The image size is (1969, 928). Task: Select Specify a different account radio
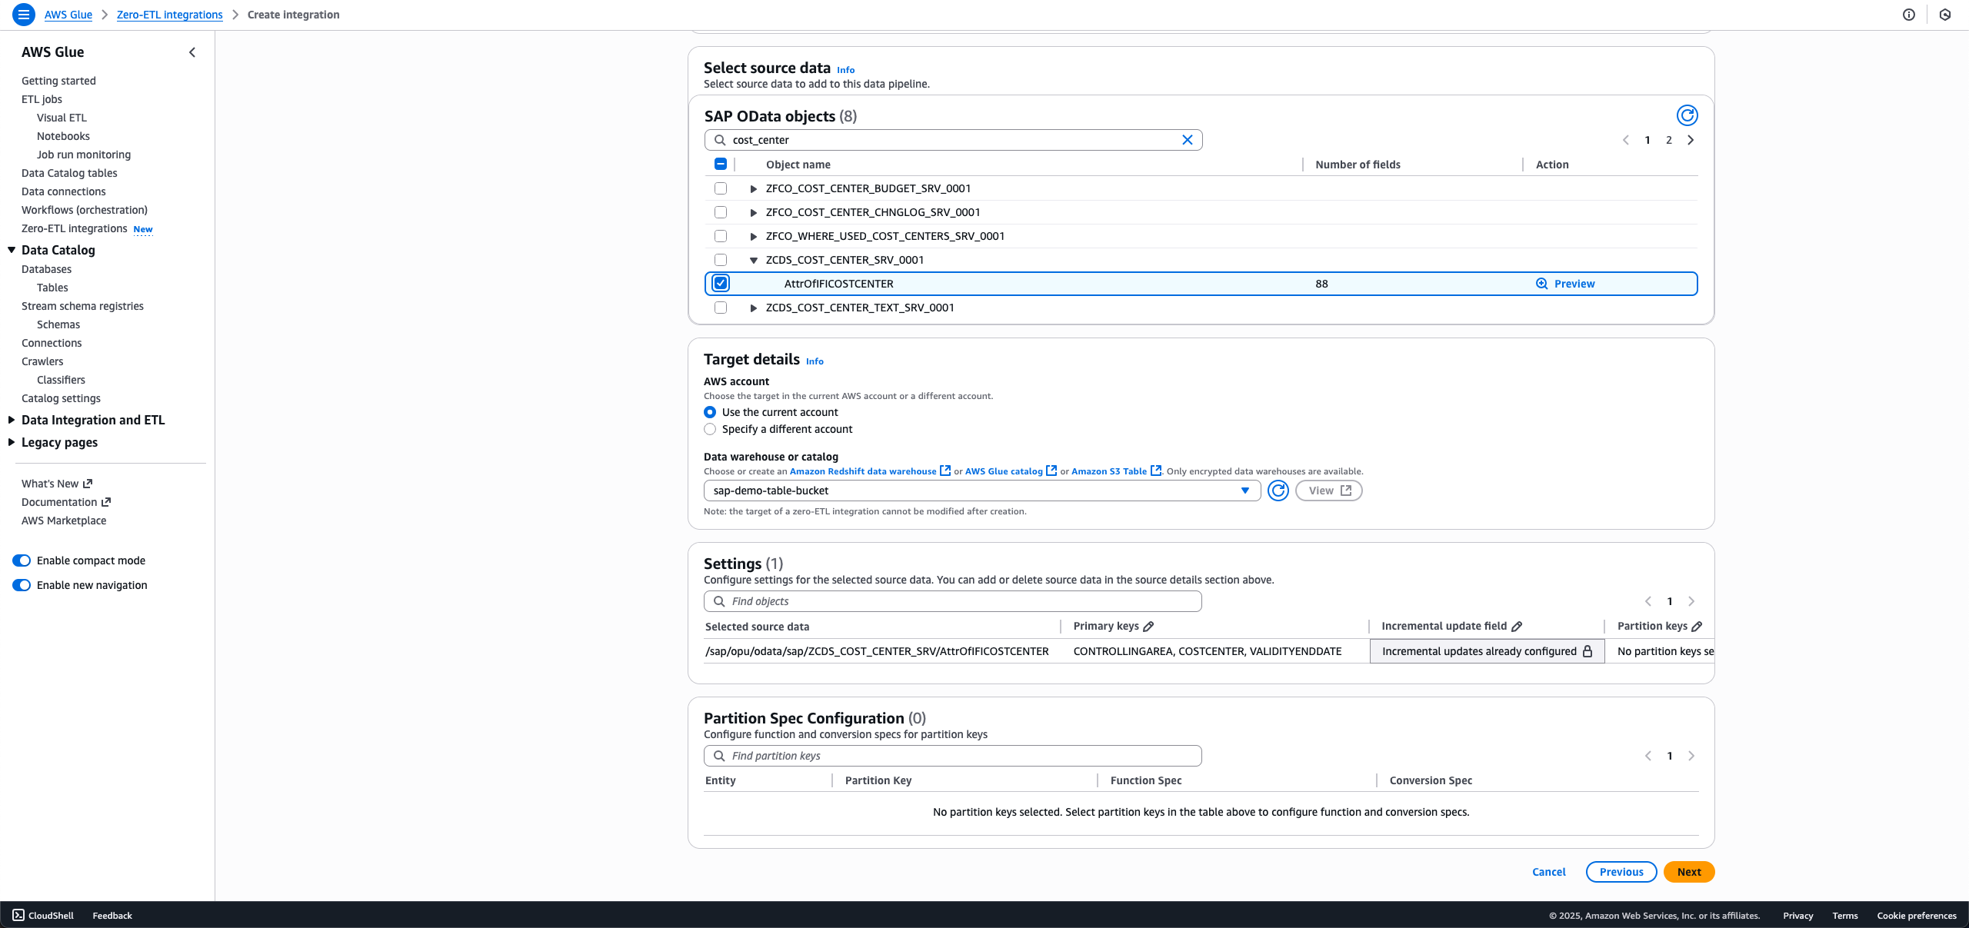(x=710, y=429)
